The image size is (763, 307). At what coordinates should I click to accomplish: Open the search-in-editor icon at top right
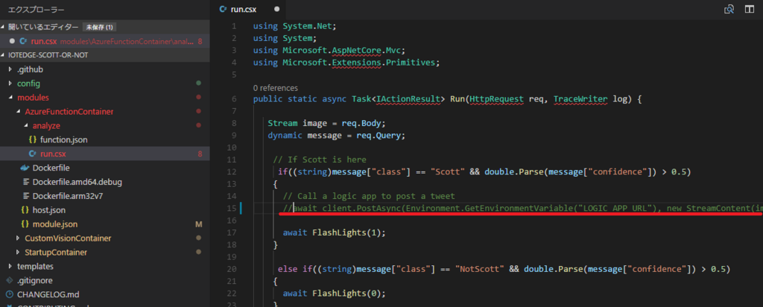tap(729, 9)
